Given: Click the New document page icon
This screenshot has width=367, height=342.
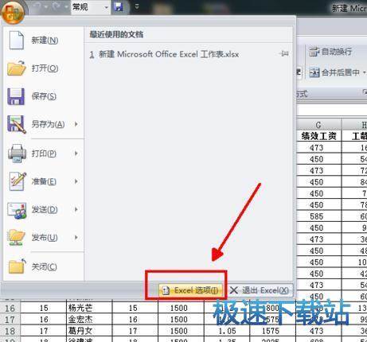Looking at the screenshot, I should tap(16, 41).
